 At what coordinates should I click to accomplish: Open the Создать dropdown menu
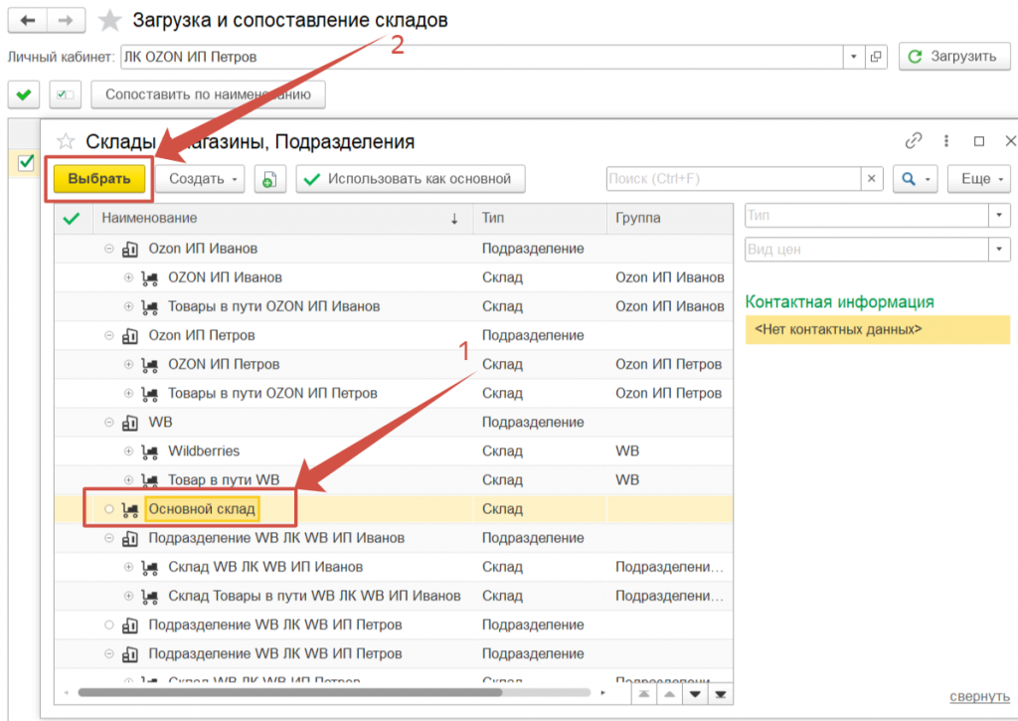pyautogui.click(x=204, y=179)
